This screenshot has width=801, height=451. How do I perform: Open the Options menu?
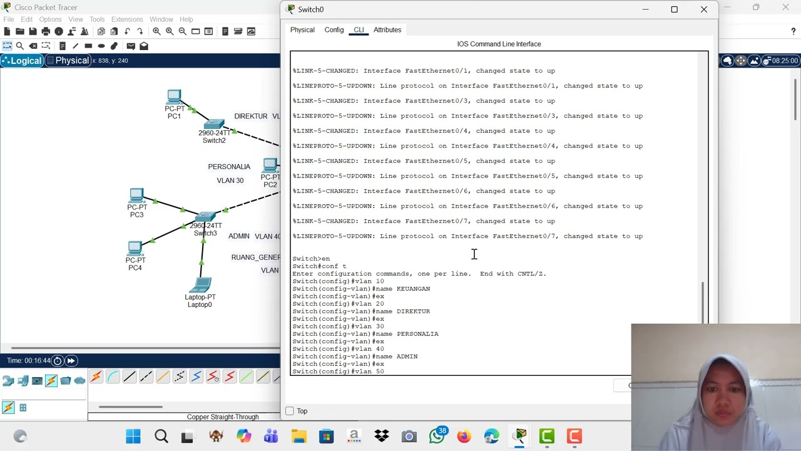click(51, 19)
